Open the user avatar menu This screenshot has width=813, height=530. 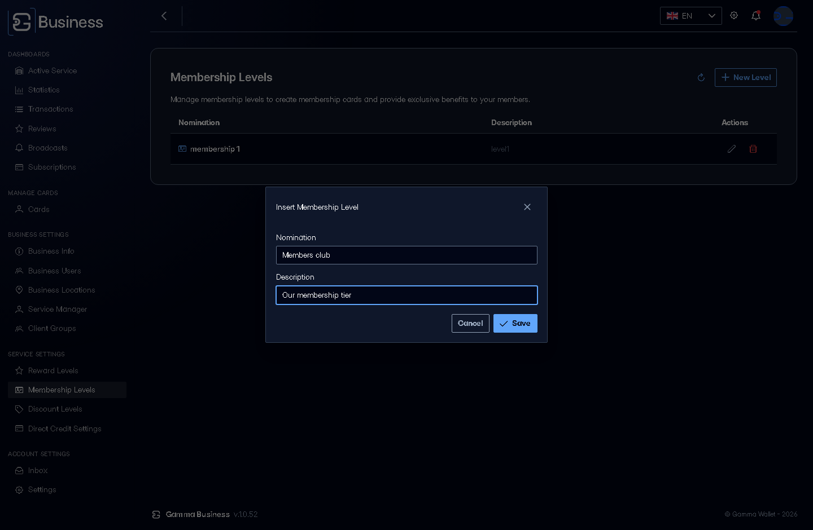[783, 16]
